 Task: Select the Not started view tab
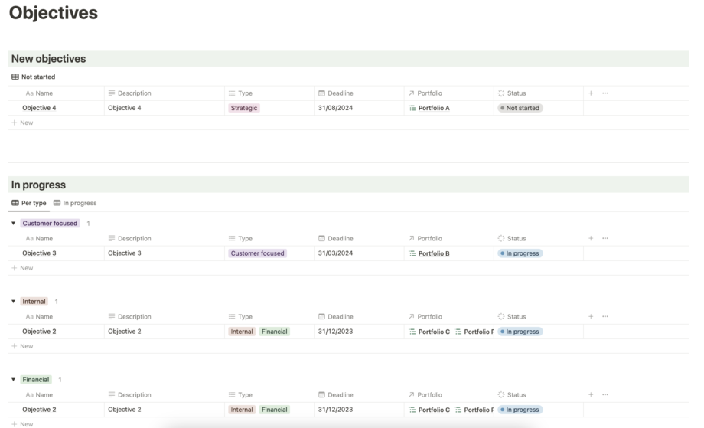pos(33,77)
